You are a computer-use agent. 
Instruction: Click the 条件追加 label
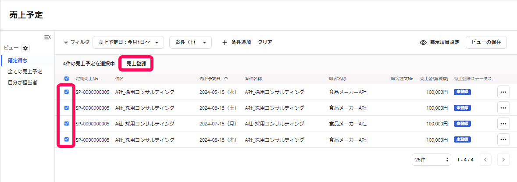[x=241, y=42]
